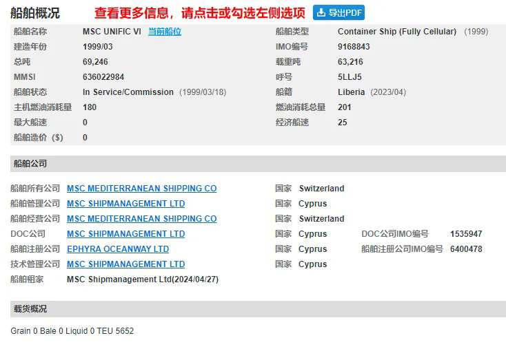506x349 pixels.
Task: Select flag date (2023/04)
Action: pyautogui.click(x=388, y=92)
